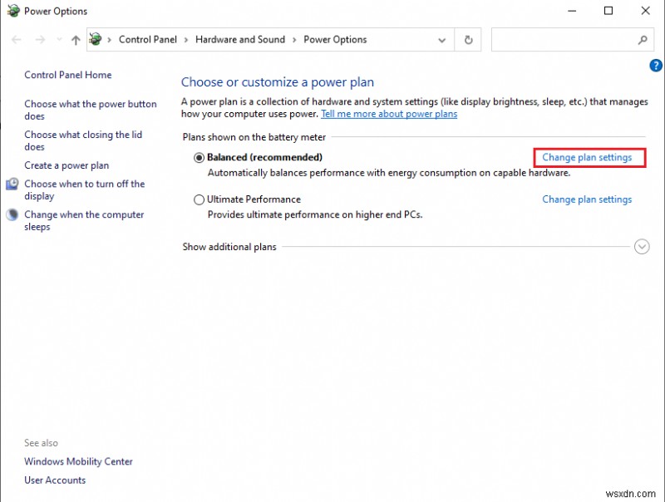665x502 pixels.
Task: Open the recent pages dropdown beside navigation arrows
Action: pyautogui.click(x=58, y=39)
